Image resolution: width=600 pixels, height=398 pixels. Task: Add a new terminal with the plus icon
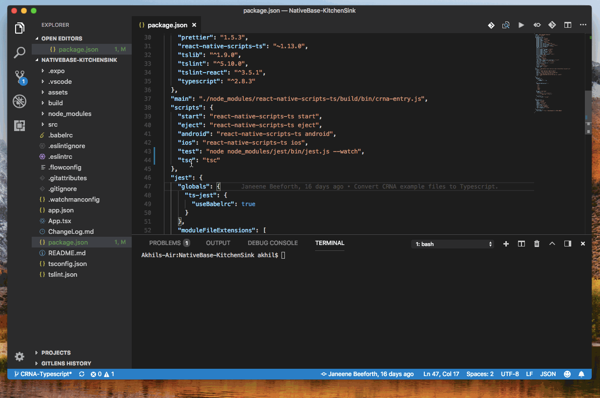pos(506,244)
